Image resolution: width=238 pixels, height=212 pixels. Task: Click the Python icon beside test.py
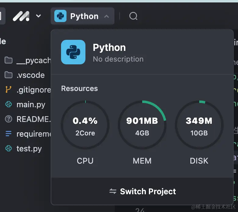tap(9, 149)
